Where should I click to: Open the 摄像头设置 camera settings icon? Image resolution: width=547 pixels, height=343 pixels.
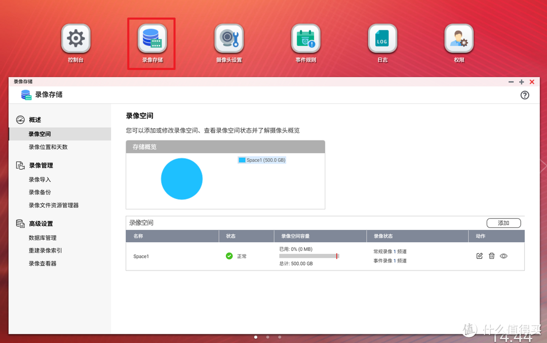click(228, 38)
